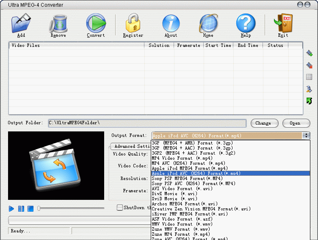Screen dimensions: 318x240
Task: Select highlighted Apple iPod AVC (H264) option
Action: tap(231, 173)
